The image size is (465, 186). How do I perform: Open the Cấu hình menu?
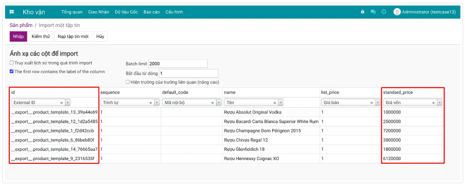(174, 12)
